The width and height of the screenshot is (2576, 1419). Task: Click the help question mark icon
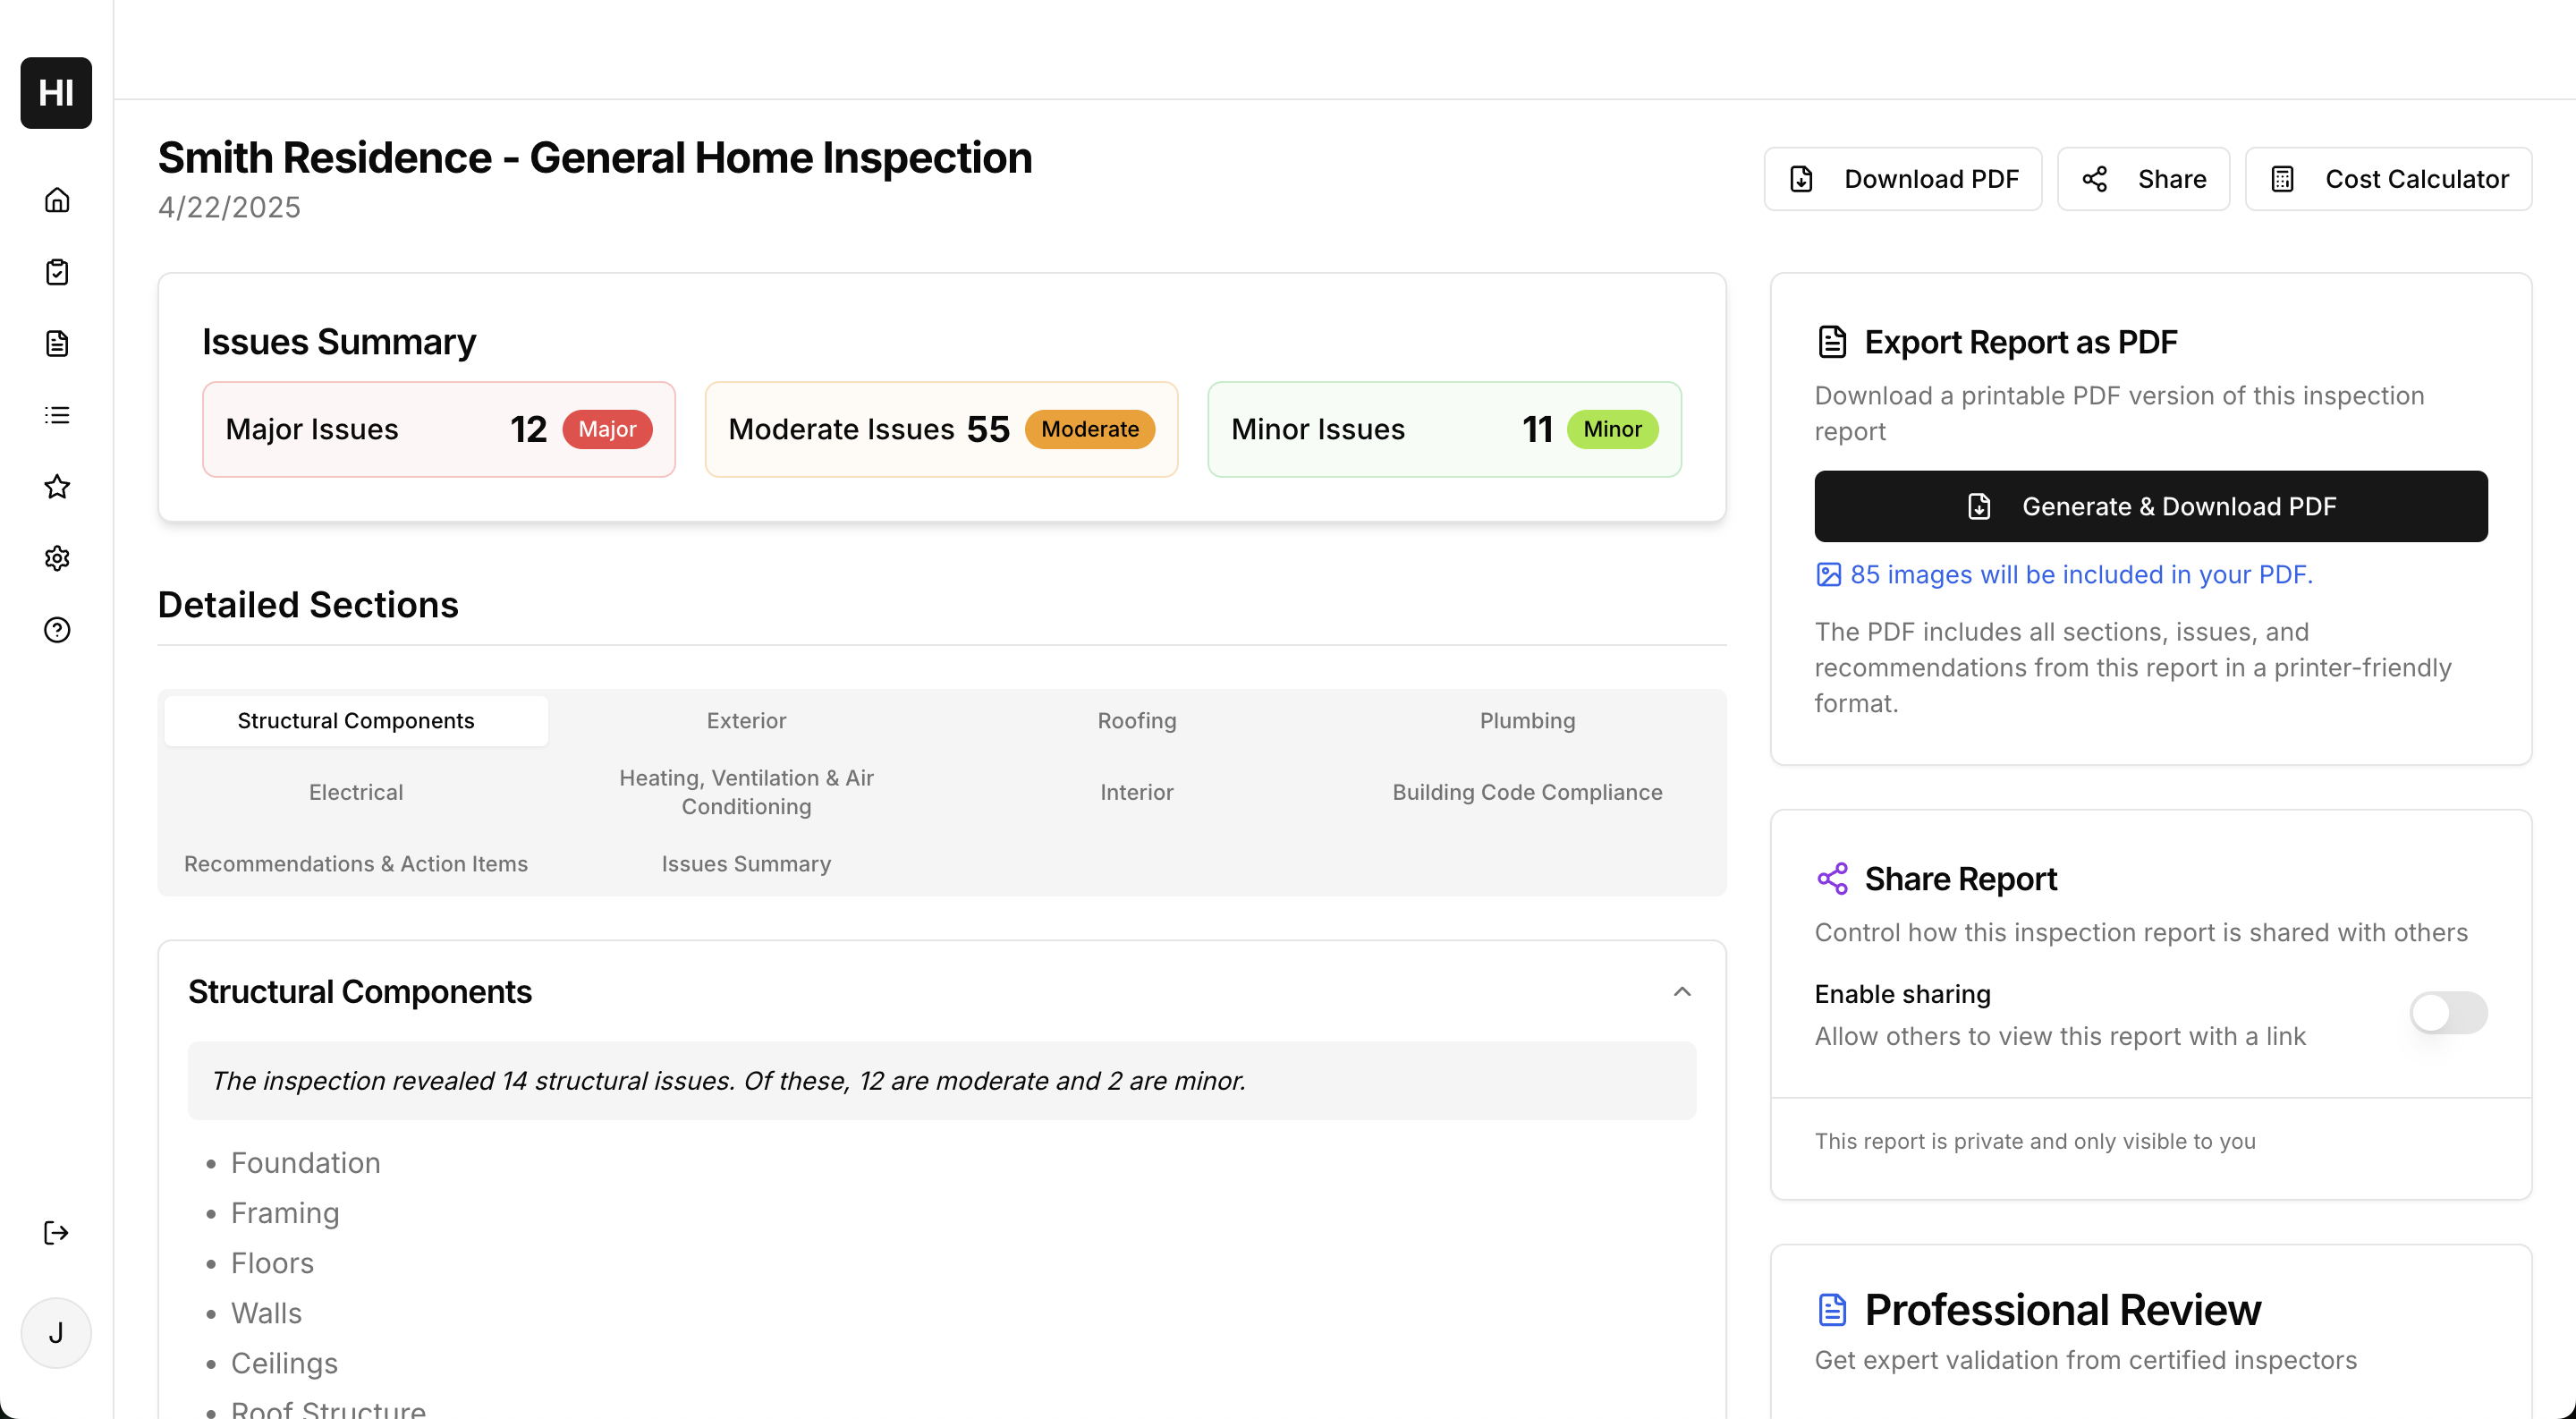57,630
